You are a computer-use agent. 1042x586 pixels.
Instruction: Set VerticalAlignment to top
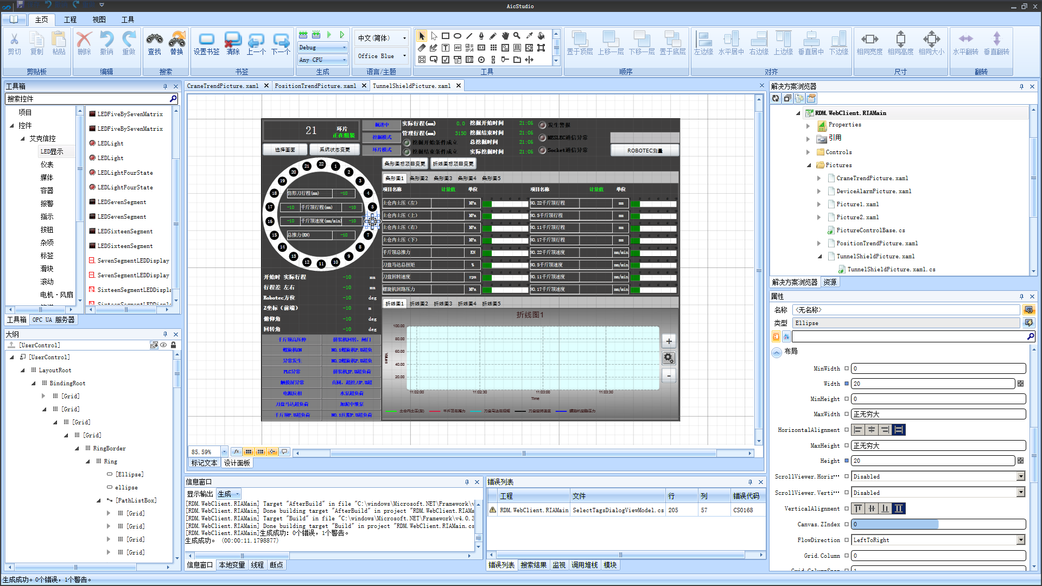coord(858,508)
